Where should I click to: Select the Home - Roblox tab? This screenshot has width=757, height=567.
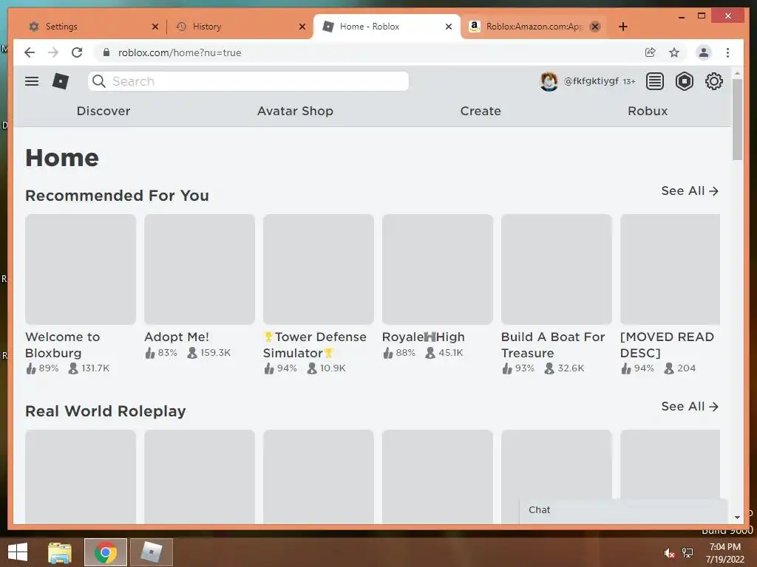tap(387, 27)
